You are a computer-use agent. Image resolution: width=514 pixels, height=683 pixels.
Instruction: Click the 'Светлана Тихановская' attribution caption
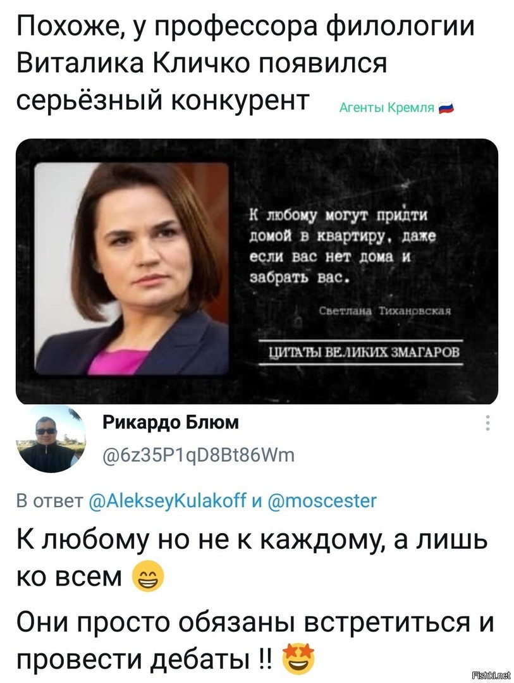pos(384,311)
